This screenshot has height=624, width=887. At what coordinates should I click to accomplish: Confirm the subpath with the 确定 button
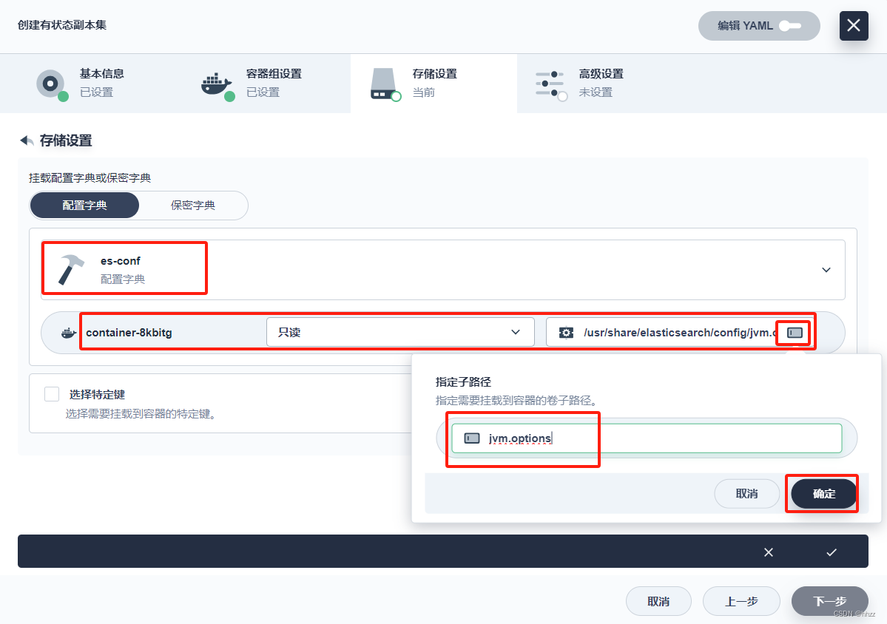click(x=822, y=493)
